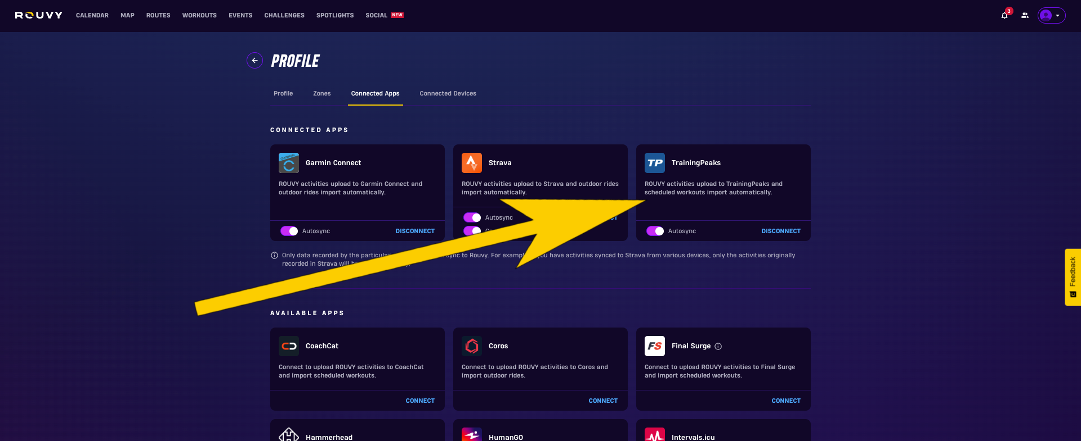Show the info icon next to Final Surge
The image size is (1081, 441).
pyautogui.click(x=718, y=346)
